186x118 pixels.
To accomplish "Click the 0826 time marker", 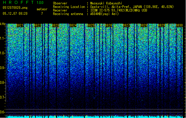I will point(109,25).
